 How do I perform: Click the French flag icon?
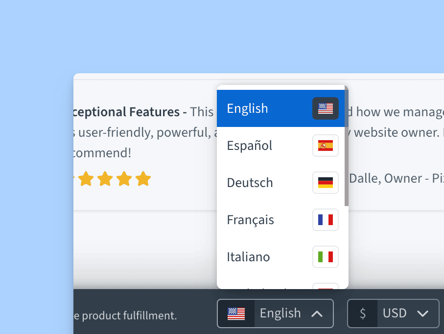[x=326, y=220]
